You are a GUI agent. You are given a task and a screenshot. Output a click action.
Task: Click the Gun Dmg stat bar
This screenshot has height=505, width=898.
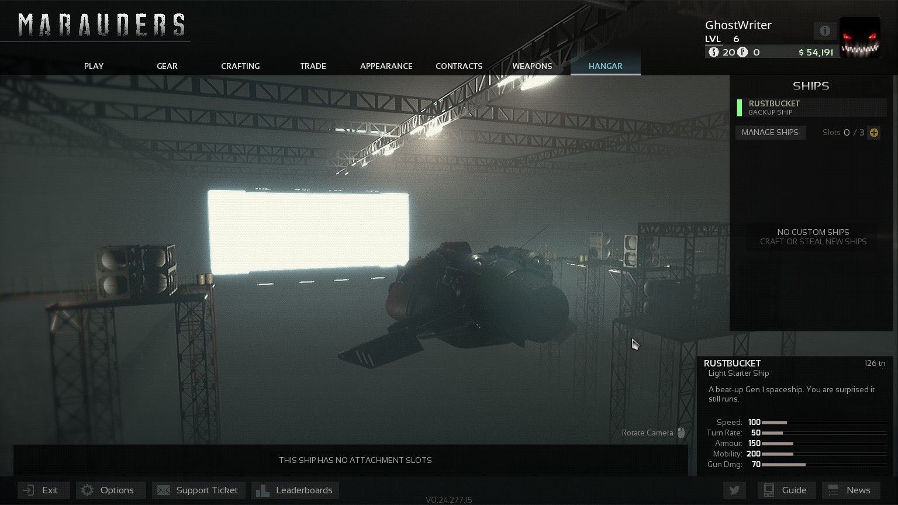pyautogui.click(x=824, y=464)
